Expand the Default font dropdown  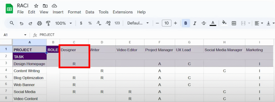coord(138,23)
